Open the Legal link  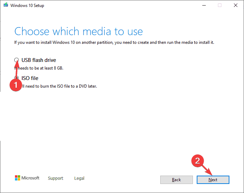pos(79,178)
